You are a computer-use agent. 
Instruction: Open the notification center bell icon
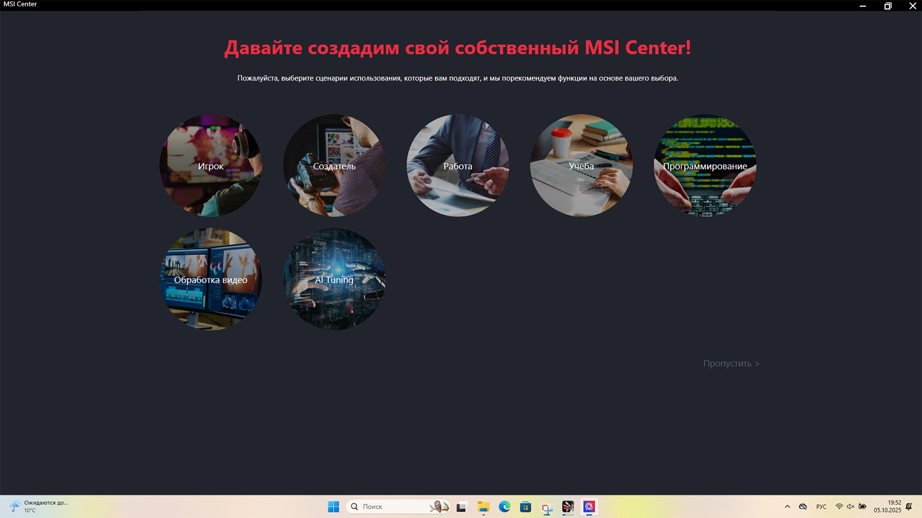point(909,506)
